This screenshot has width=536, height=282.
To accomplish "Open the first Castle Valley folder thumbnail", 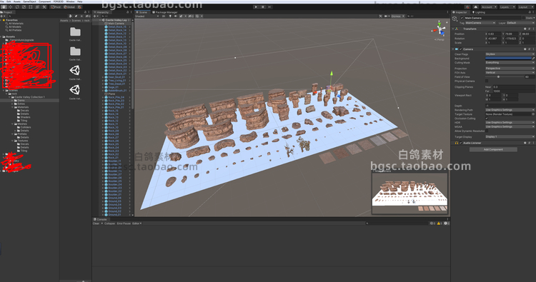I will click(x=75, y=32).
